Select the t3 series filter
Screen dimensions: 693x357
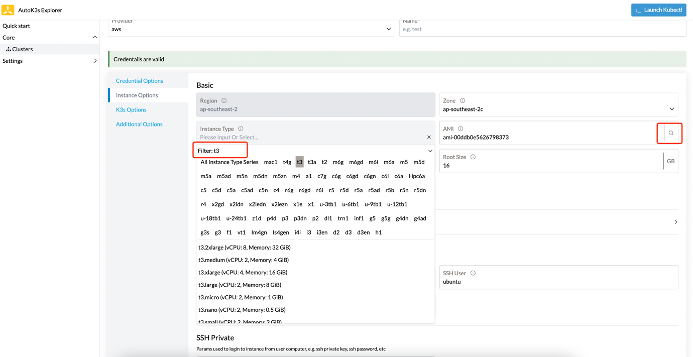[x=299, y=162]
